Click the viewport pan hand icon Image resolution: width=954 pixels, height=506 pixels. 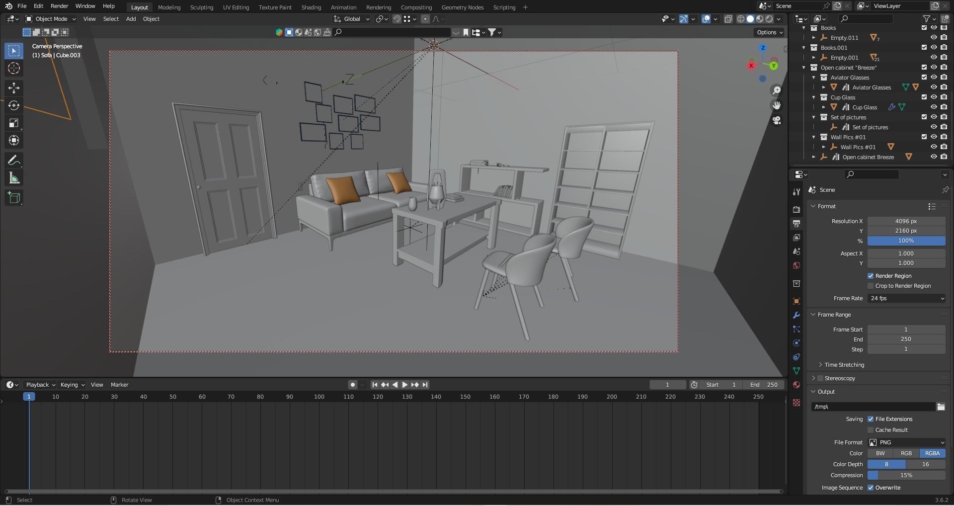click(776, 105)
